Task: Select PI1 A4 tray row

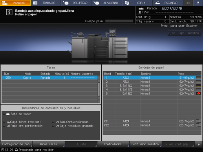Action: 152,121
